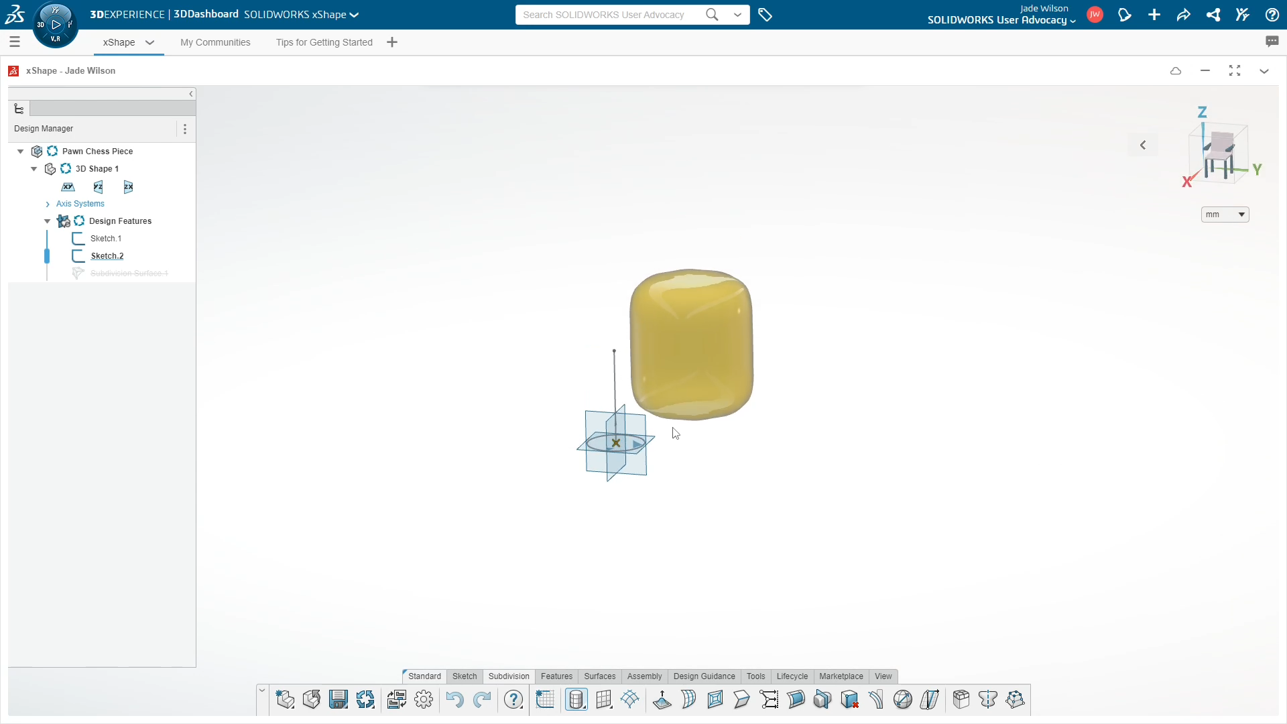Open xShape app dropdown menu
This screenshot has width=1287, height=724.
click(149, 42)
